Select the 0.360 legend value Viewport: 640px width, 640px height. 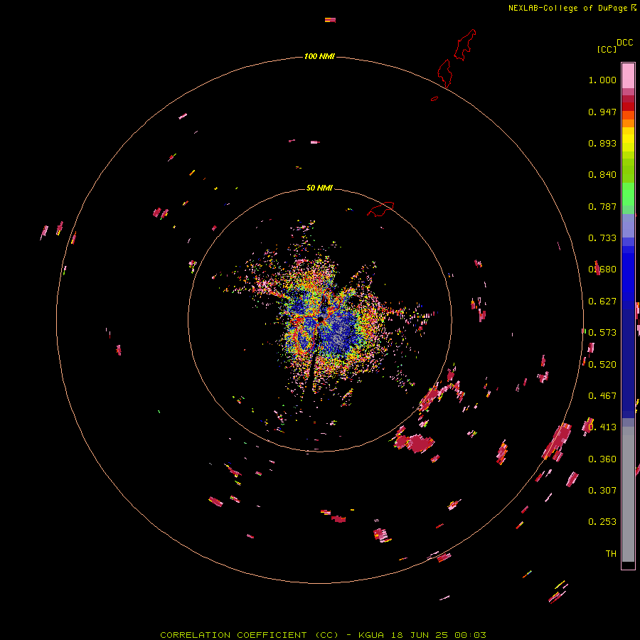coord(602,459)
